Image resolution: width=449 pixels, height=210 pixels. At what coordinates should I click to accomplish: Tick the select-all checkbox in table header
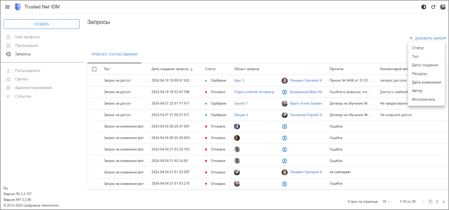[x=94, y=69]
